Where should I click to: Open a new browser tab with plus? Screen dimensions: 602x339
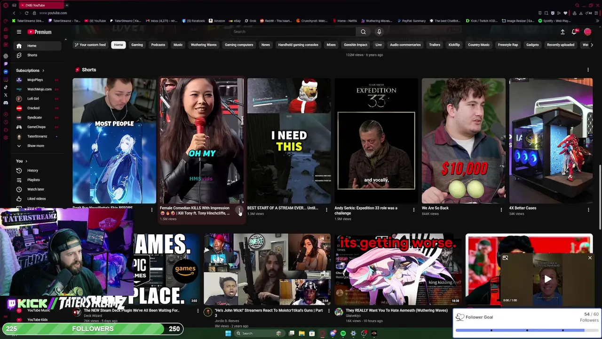67,5
